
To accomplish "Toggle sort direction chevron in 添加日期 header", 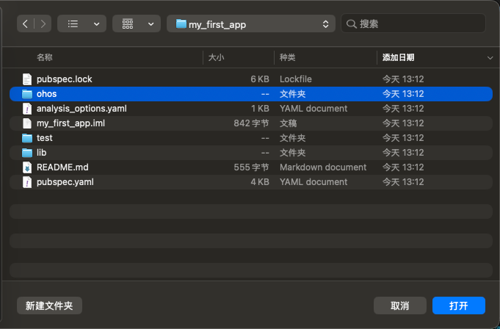I will point(490,58).
